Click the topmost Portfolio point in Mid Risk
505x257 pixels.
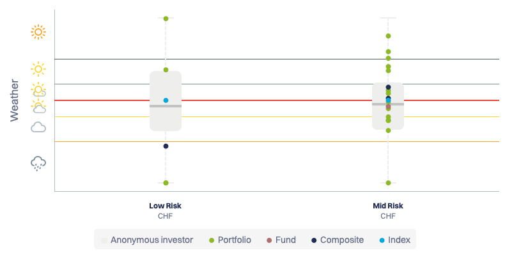pos(388,36)
